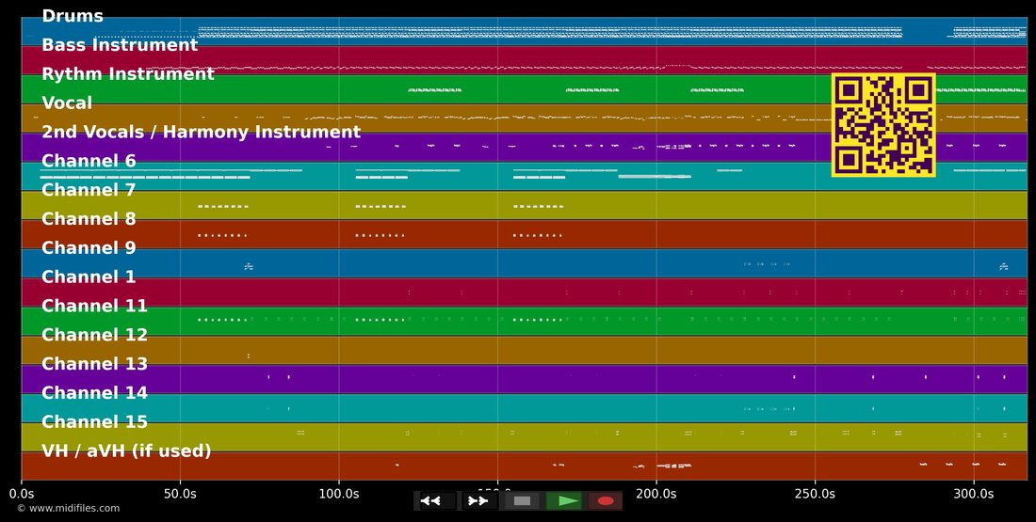Click the 50.0s time axis label
Viewport: 1036px width, 522px height.
[x=180, y=494]
